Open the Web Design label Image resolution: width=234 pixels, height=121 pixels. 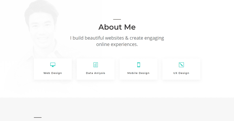(x=53, y=73)
